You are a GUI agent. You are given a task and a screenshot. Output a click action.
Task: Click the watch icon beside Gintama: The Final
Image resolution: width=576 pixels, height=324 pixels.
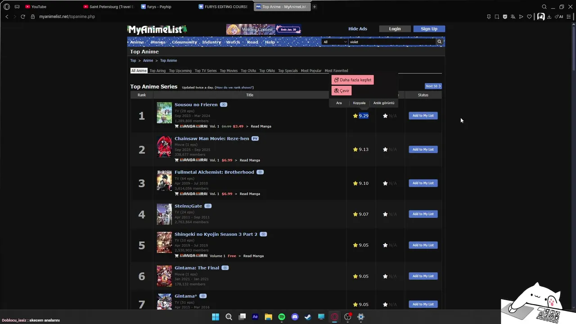(225, 268)
